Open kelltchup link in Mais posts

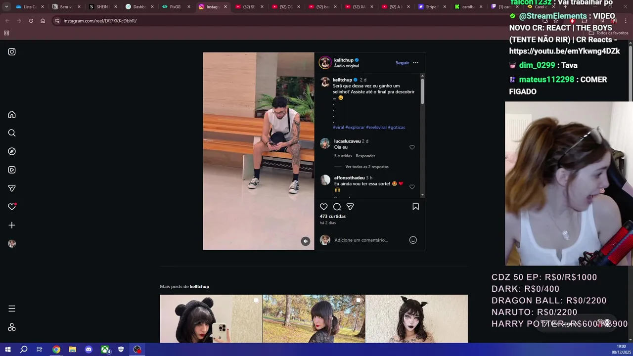[199, 287]
